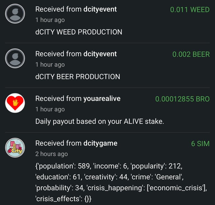215x205 pixels.
Task: Tap the population income JSON memo text
Action: pos(121,182)
